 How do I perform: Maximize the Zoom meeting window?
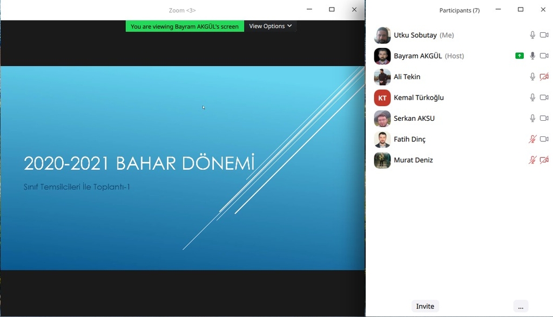(332, 10)
